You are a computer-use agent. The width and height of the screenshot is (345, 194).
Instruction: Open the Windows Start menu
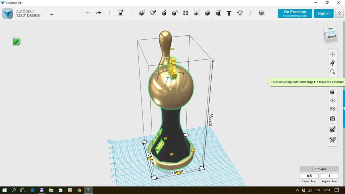point(4,190)
